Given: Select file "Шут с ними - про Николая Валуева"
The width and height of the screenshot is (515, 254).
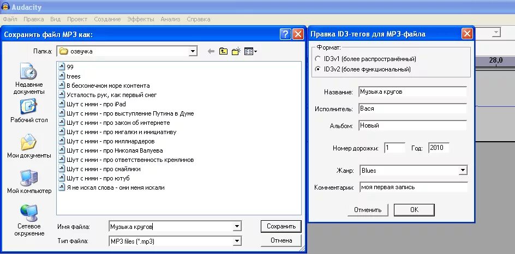Looking at the screenshot, I should [111, 150].
